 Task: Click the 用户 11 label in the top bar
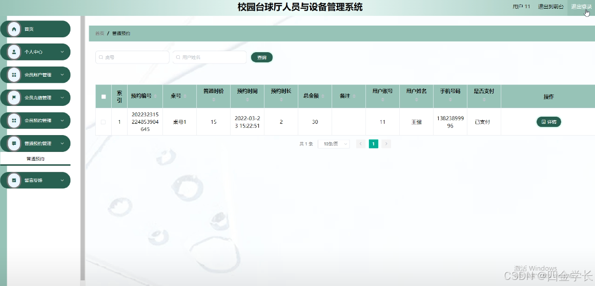(x=521, y=7)
